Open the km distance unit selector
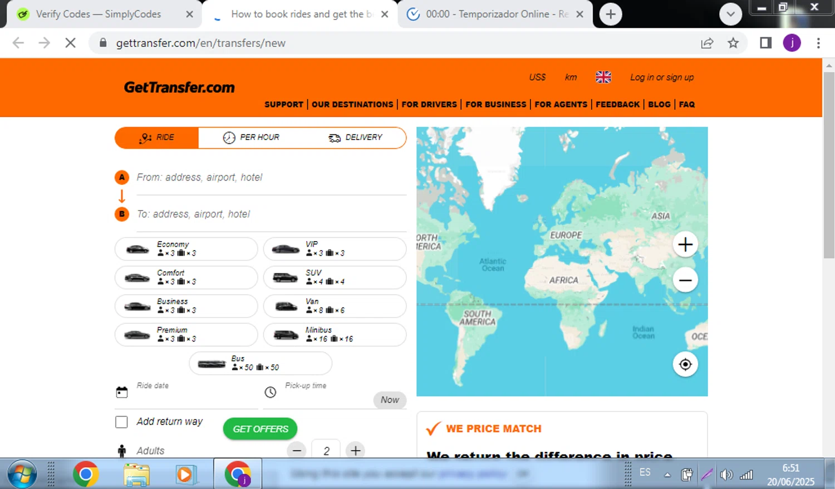Screen dimensions: 835x489 571,77
